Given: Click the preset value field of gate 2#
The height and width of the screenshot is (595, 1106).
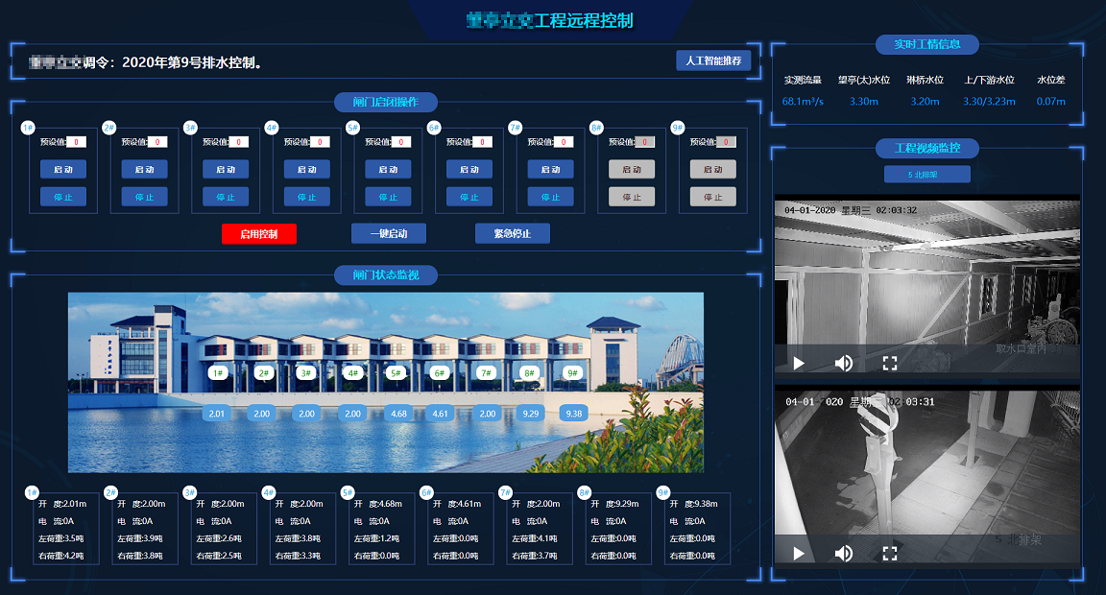Looking at the screenshot, I should coord(157,142).
